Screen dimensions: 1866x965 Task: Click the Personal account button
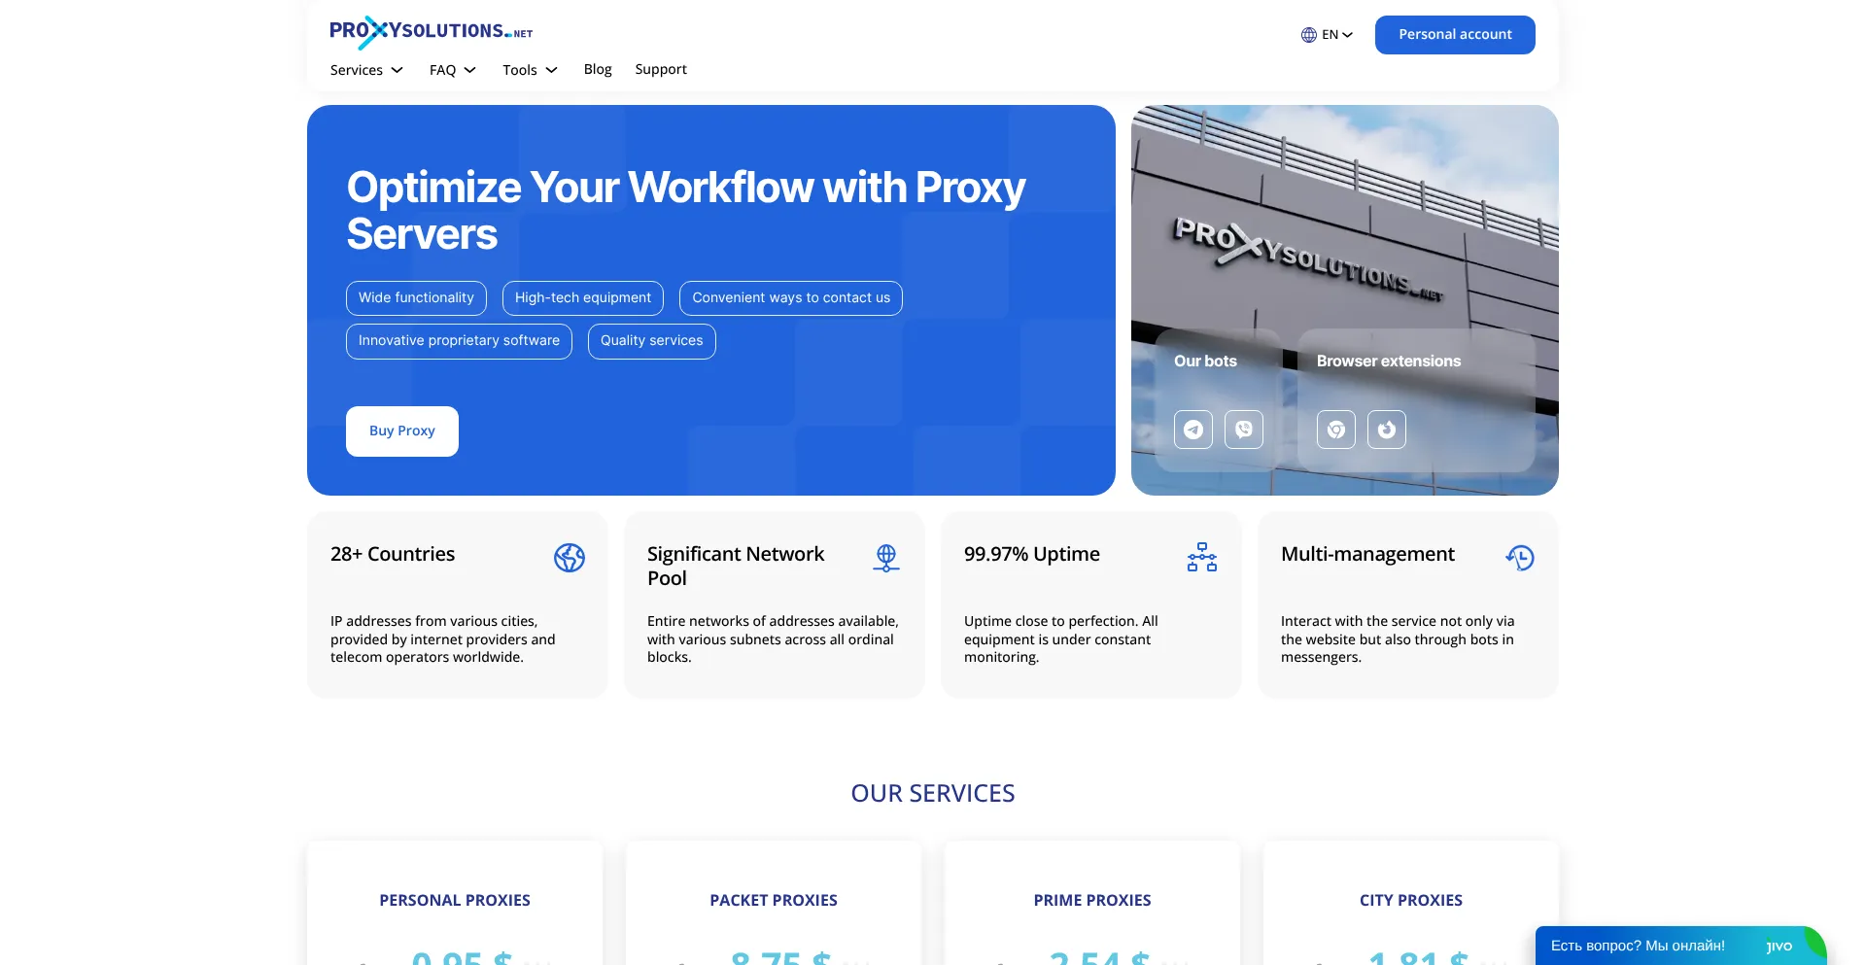pos(1455,35)
